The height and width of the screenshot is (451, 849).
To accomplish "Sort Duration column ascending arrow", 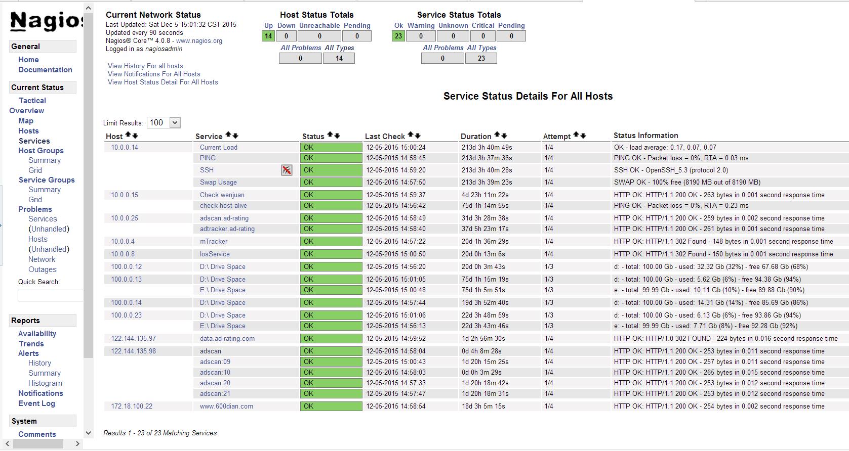I will (x=497, y=135).
